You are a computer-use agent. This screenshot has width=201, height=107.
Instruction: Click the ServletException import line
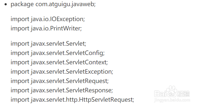tap(62, 72)
